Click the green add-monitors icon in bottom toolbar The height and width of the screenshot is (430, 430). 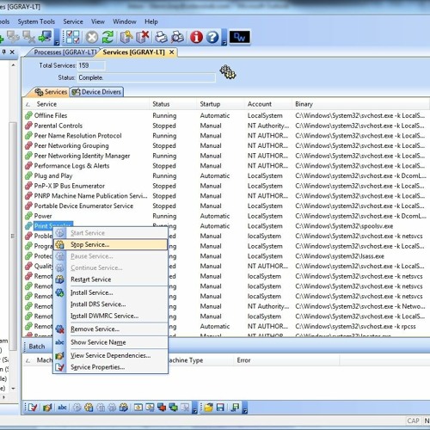tap(173, 407)
